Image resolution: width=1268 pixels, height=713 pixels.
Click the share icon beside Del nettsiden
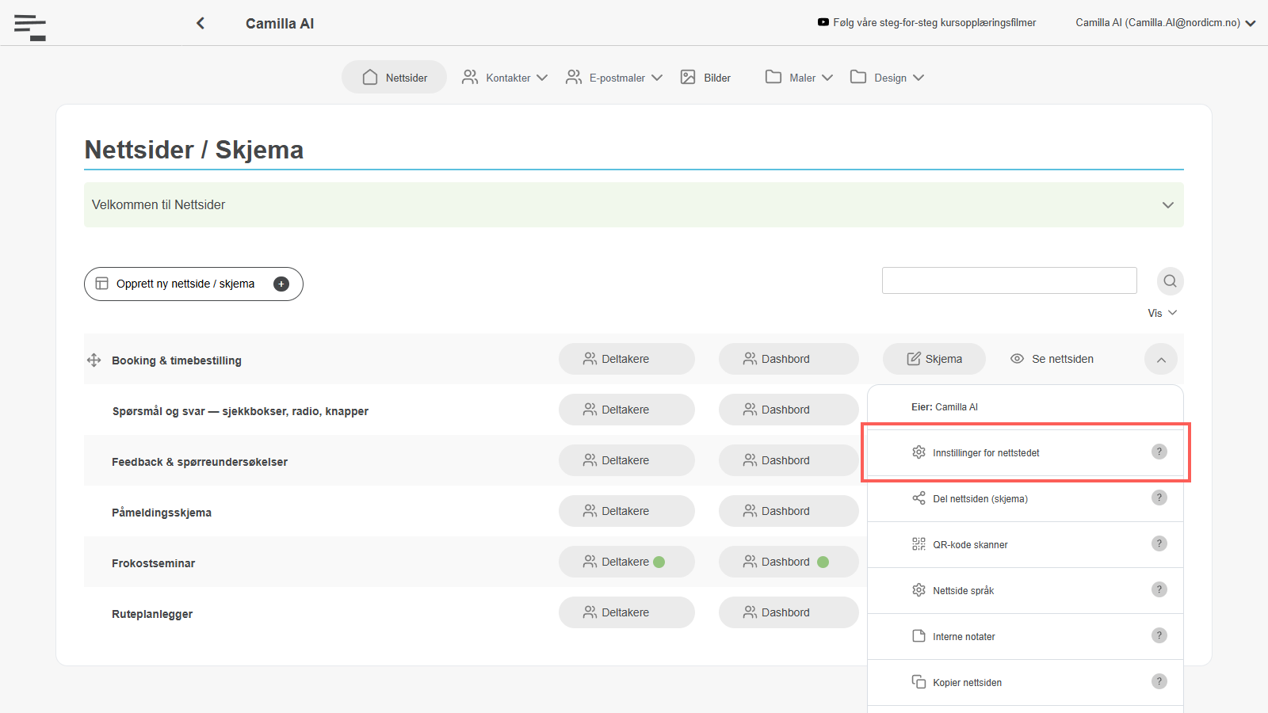click(919, 498)
